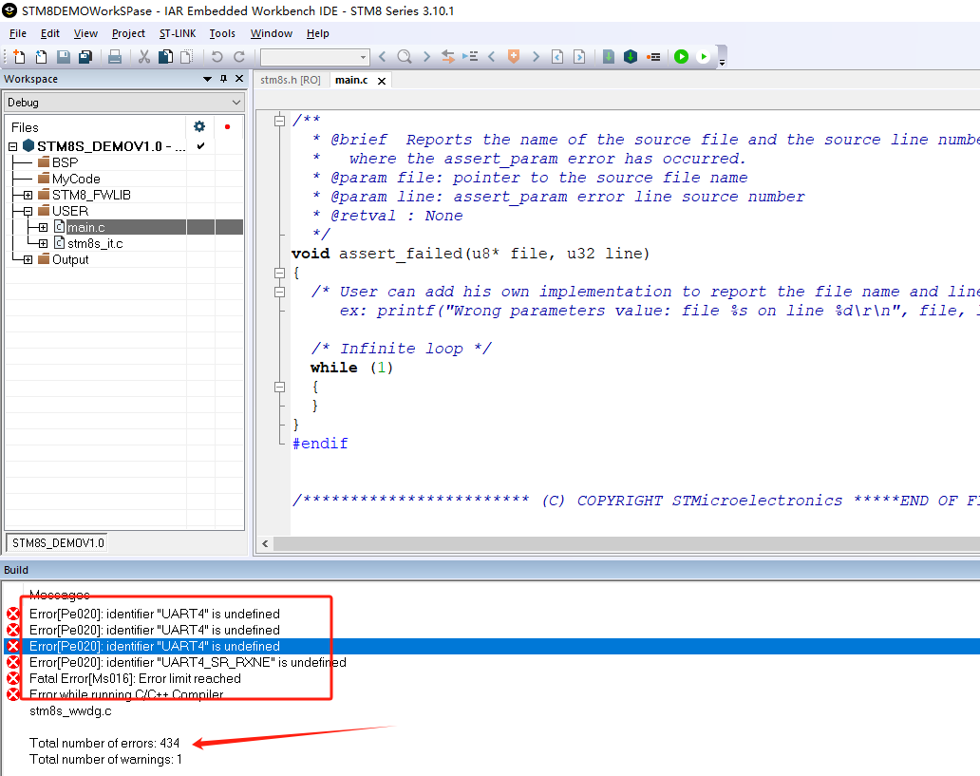Click the New Document toolbar icon
This screenshot has width=980, height=776.
19,57
